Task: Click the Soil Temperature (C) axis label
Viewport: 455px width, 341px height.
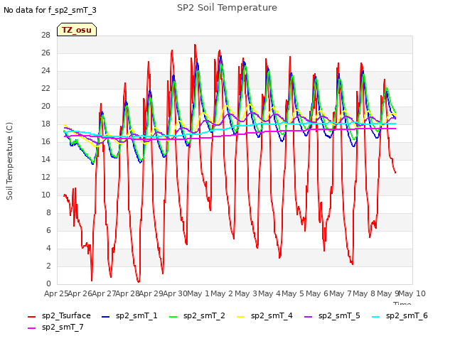Action: (x=9, y=161)
